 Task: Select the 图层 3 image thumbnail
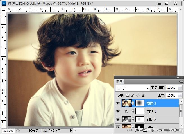[x=127, y=103]
